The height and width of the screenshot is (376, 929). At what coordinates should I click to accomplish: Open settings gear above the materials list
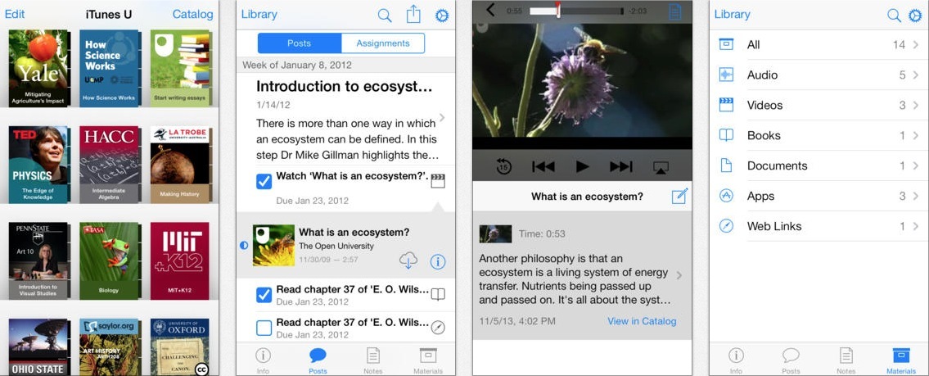point(915,16)
